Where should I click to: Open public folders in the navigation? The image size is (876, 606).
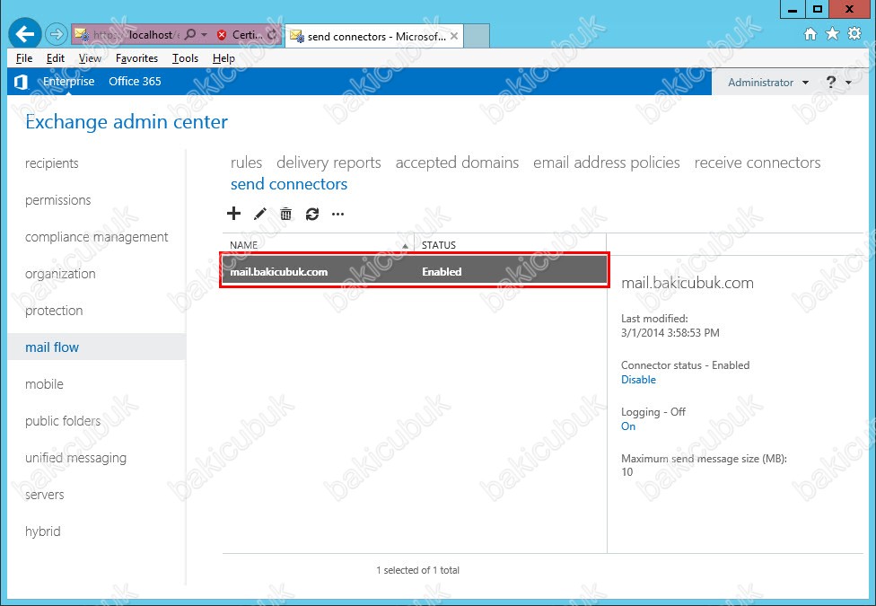(x=63, y=421)
